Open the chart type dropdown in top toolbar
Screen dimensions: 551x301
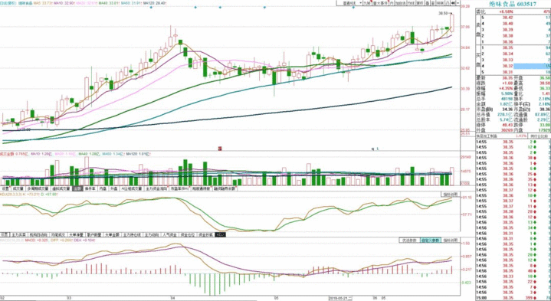pyautogui.click(x=349, y=2)
